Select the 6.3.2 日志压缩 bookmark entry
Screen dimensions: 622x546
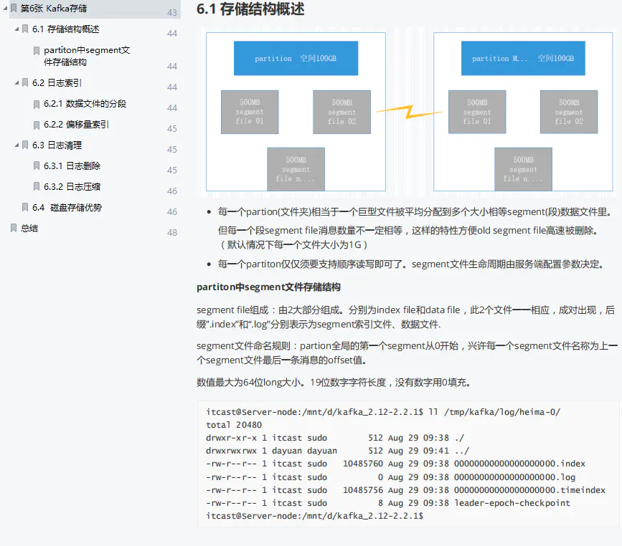click(x=75, y=186)
